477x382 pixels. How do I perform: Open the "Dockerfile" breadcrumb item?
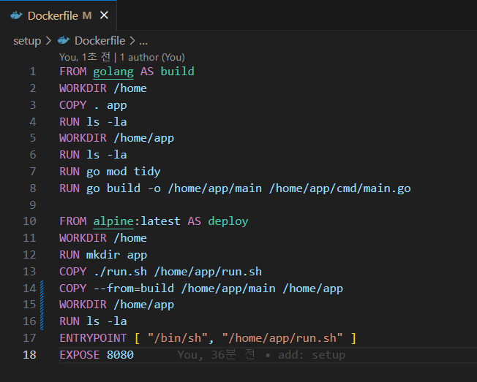pos(99,41)
